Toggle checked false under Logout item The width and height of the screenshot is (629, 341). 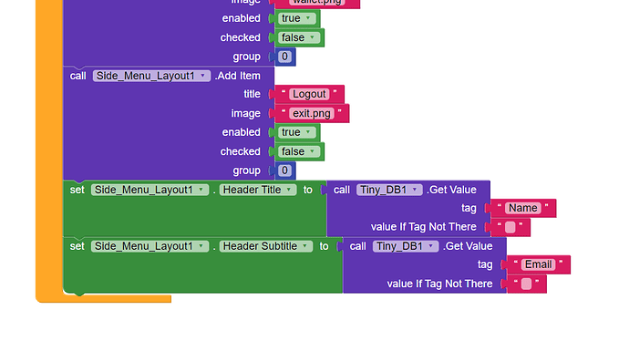[x=299, y=151]
